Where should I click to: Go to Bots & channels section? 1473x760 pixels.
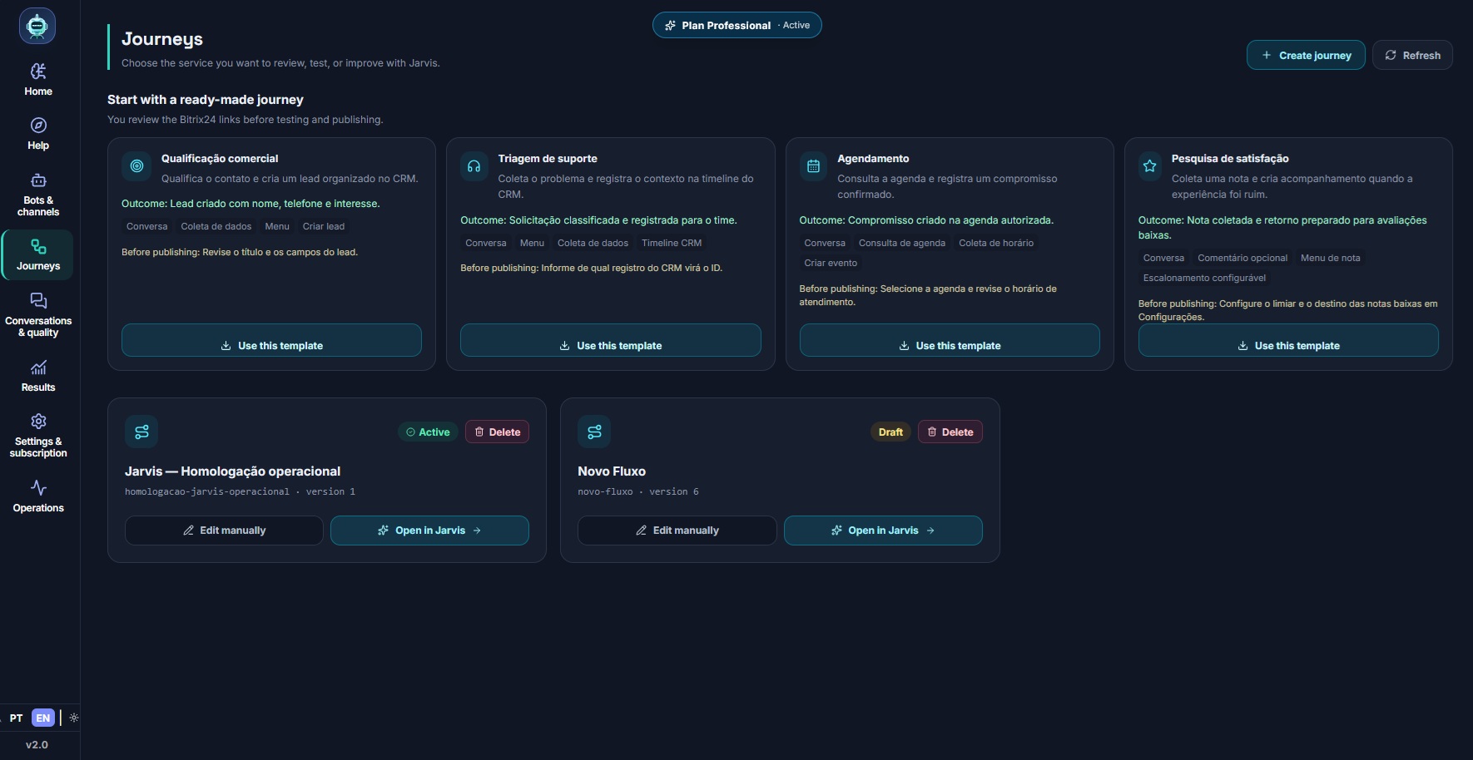(x=38, y=195)
